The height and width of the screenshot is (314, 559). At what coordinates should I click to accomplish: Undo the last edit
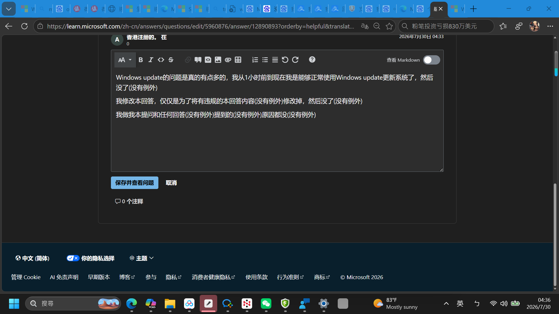[285, 60]
